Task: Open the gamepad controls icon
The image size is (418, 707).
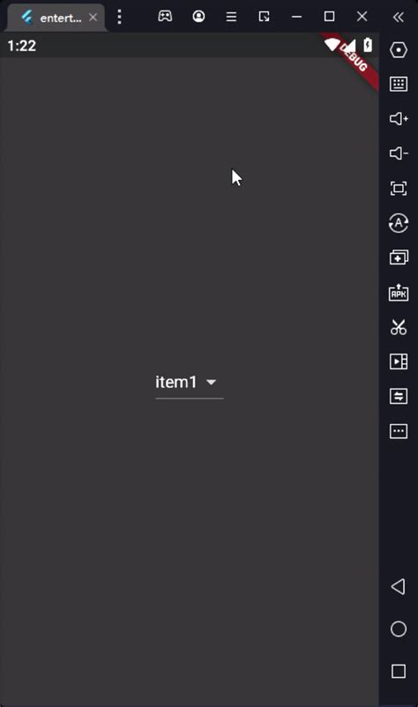Action: [x=165, y=16]
